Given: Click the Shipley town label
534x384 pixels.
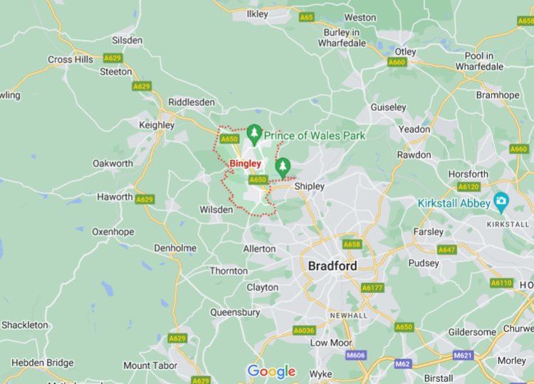Looking at the screenshot, I should click(309, 186).
